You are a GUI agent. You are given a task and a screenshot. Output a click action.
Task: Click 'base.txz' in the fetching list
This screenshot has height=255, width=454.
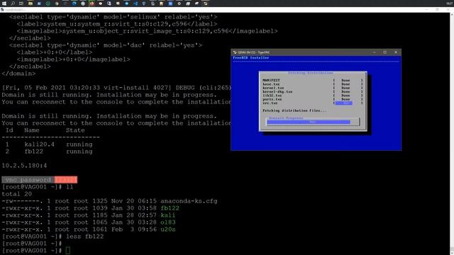click(271, 84)
